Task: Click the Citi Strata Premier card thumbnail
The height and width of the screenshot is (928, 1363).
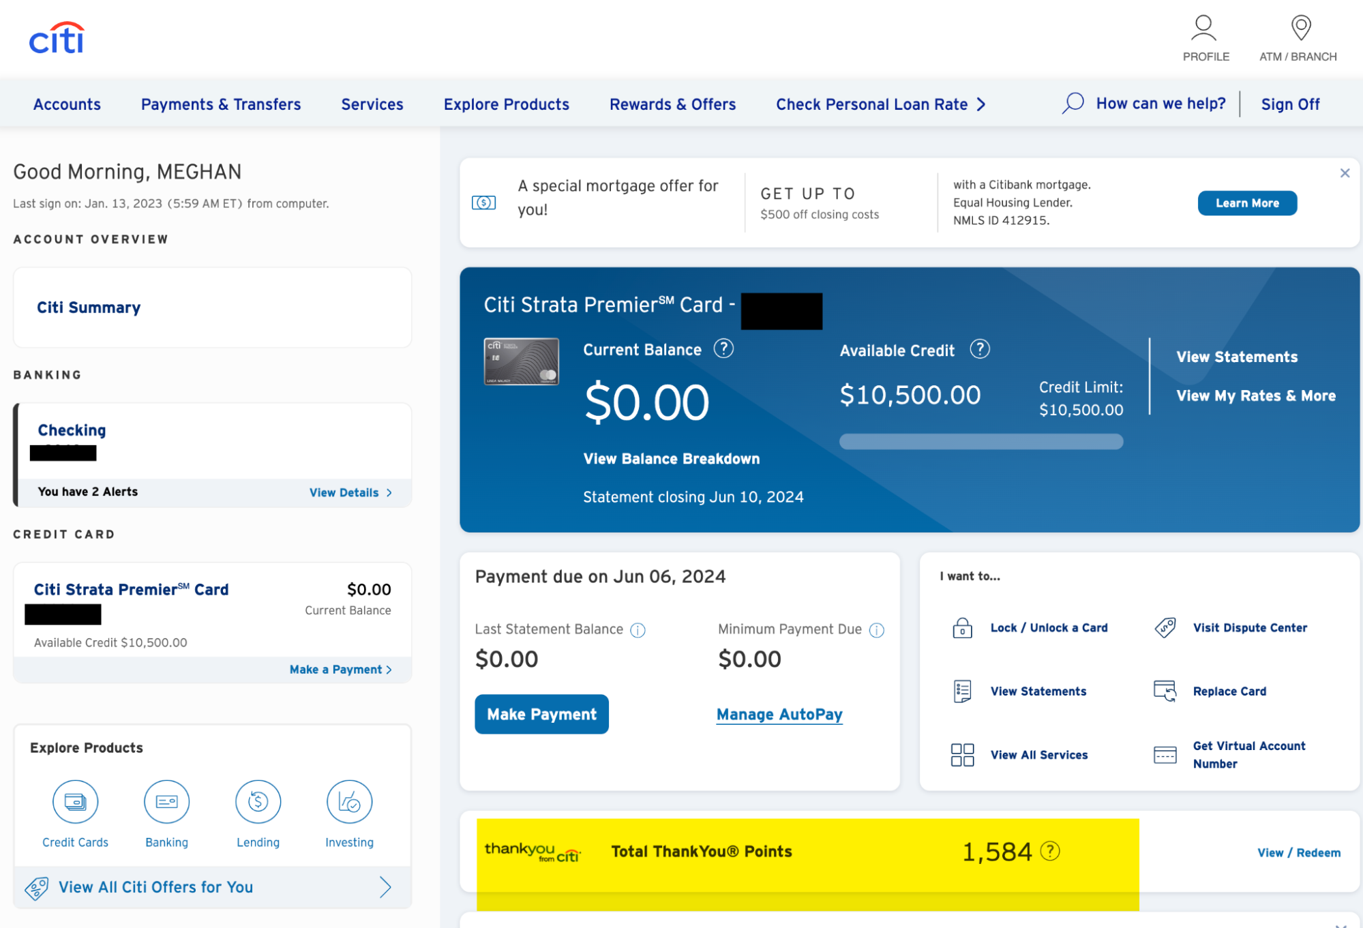Action: coord(522,361)
